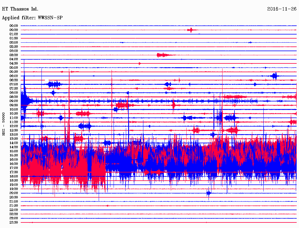Click the 22:30 time label
Screen dimensions: 299x228
14,214
